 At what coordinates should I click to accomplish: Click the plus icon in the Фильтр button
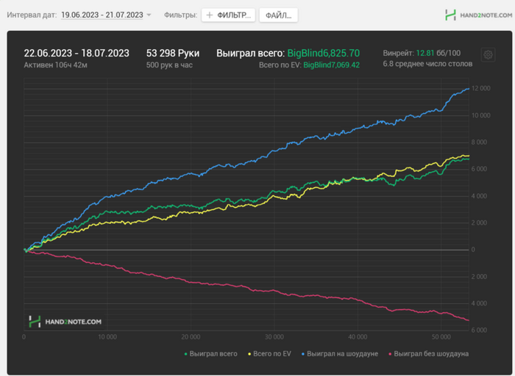[x=210, y=15]
